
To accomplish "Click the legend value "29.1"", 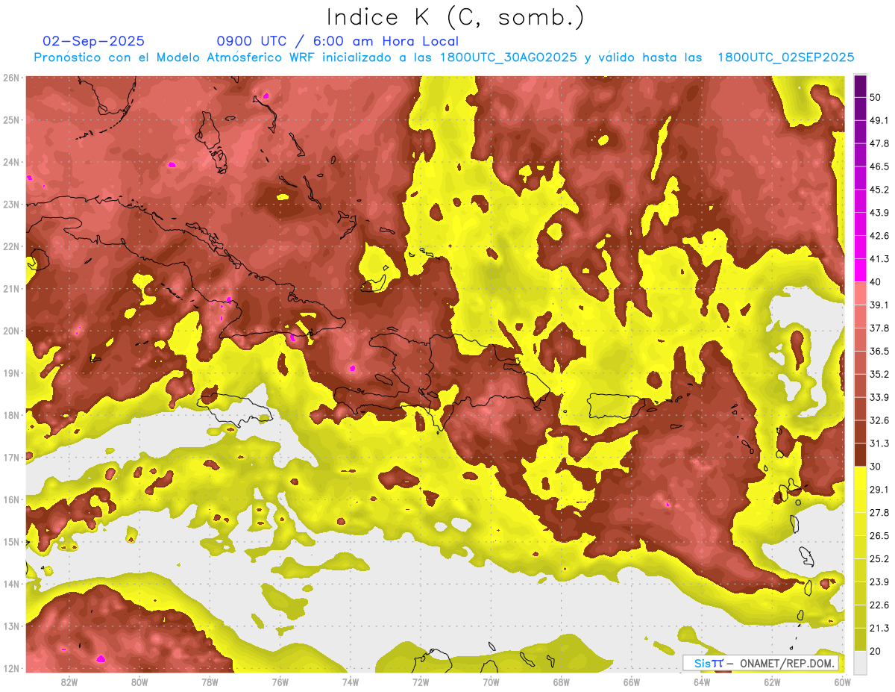I will click(879, 489).
